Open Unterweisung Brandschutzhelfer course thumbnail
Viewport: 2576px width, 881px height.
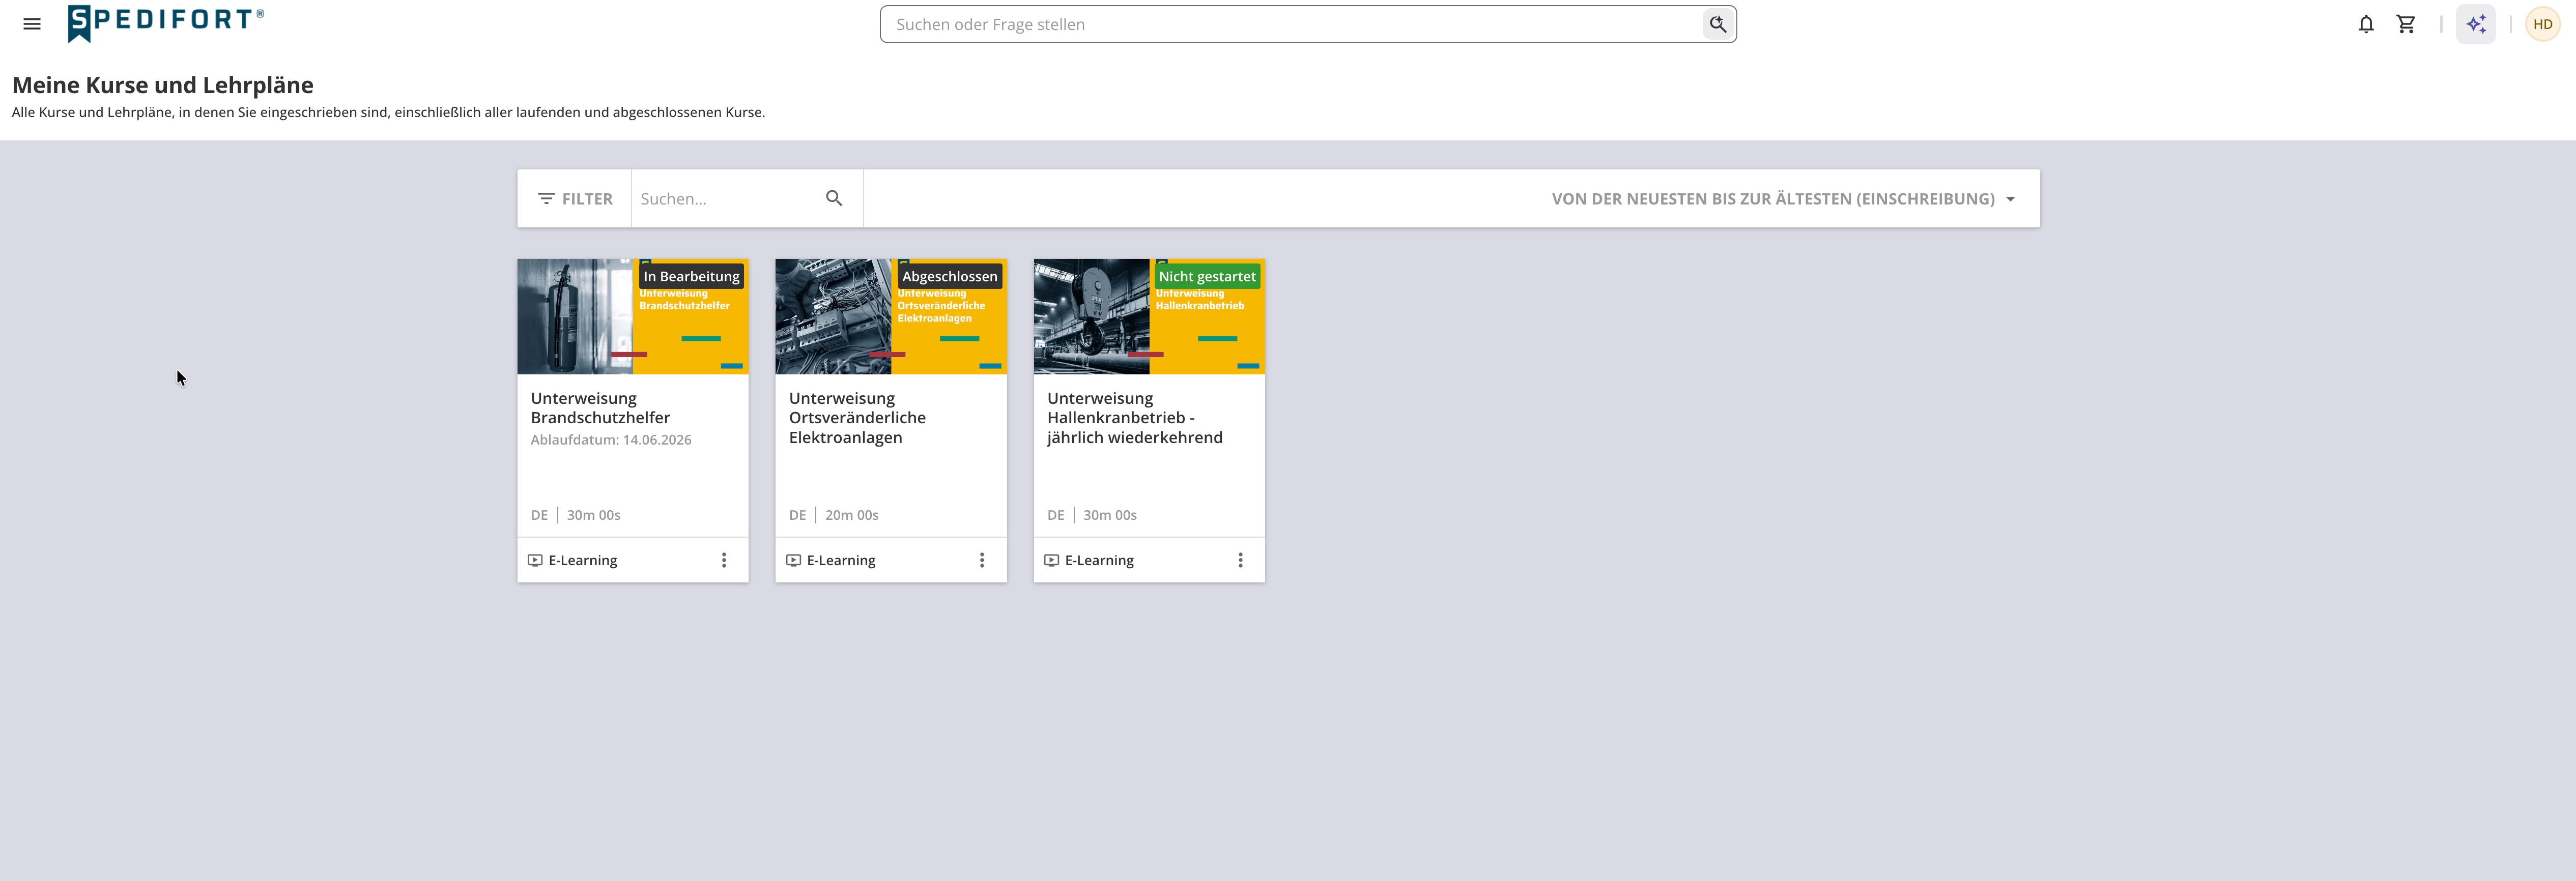click(x=632, y=316)
